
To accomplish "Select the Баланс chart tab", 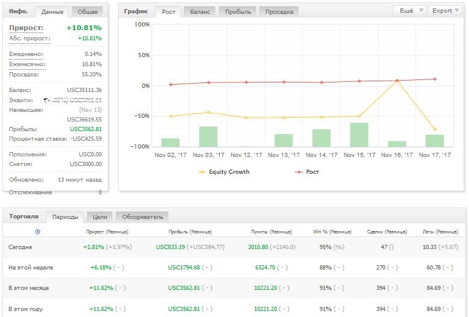I will [x=200, y=12].
